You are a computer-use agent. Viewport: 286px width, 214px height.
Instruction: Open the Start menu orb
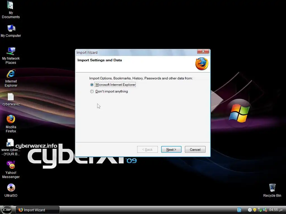click(x=7, y=210)
